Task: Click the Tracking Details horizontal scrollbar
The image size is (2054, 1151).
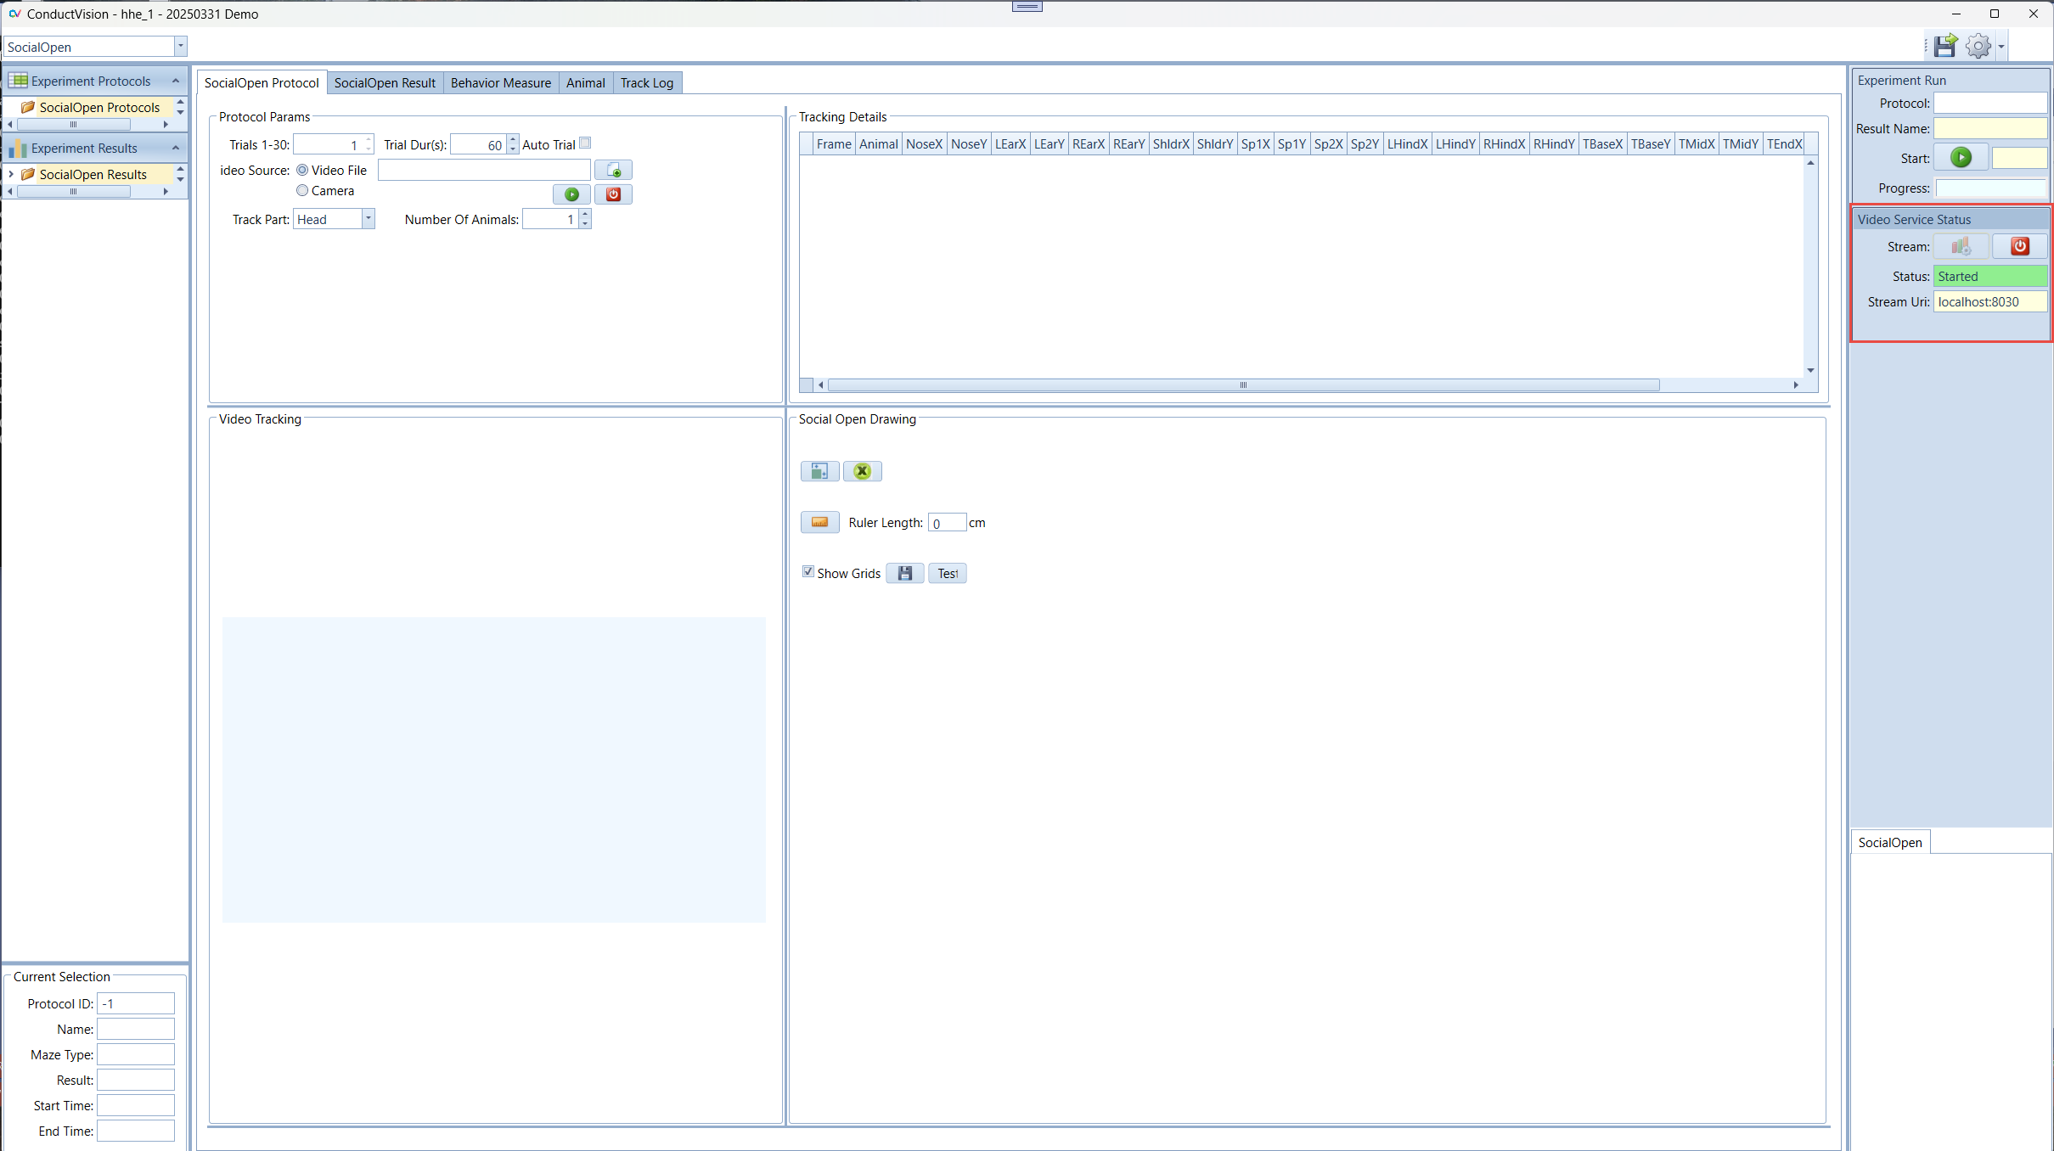Action: point(1242,385)
